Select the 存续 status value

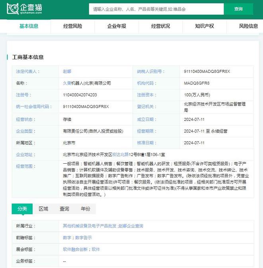(67, 119)
